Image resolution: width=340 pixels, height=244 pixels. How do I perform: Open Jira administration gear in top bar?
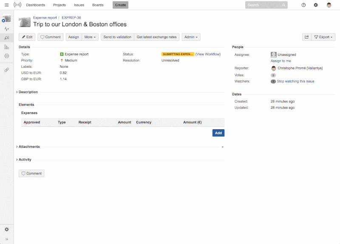[315, 5]
